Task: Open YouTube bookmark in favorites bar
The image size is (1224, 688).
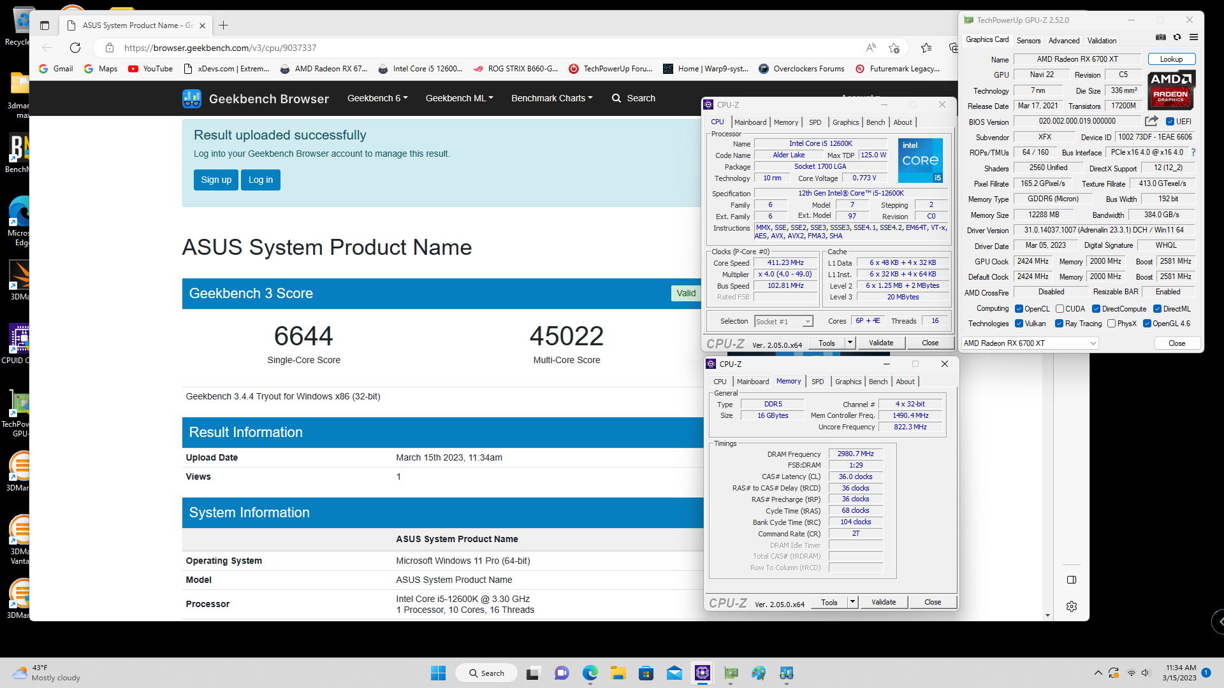Action: click(150, 69)
